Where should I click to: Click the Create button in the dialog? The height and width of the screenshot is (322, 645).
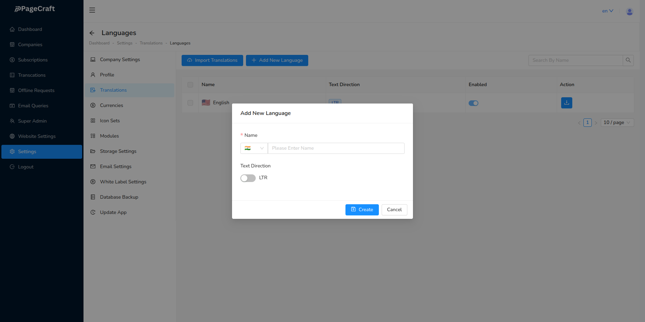pyautogui.click(x=362, y=209)
